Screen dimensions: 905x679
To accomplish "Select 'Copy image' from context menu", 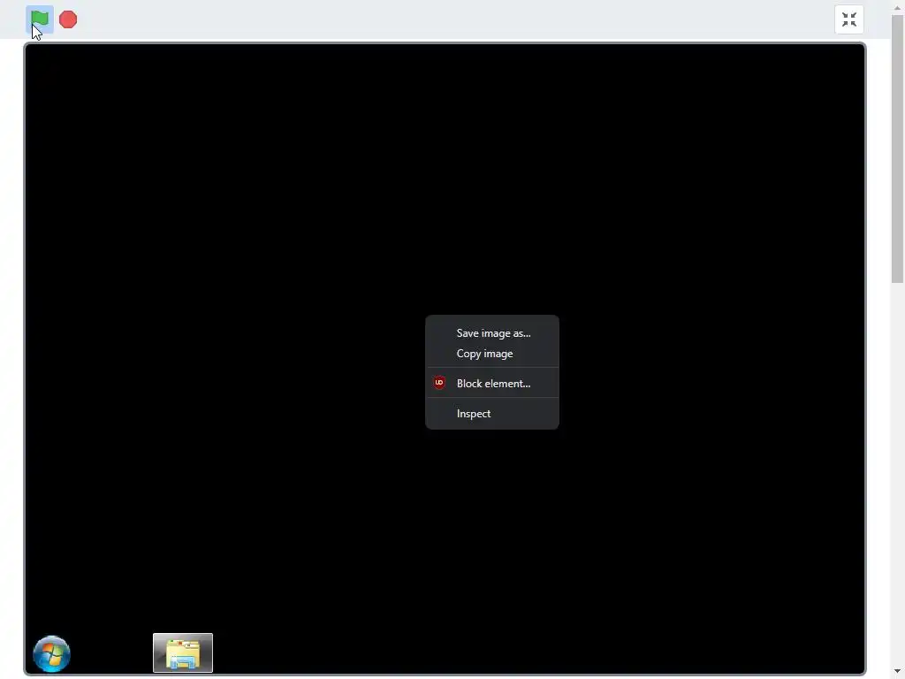I will pyautogui.click(x=491, y=354).
